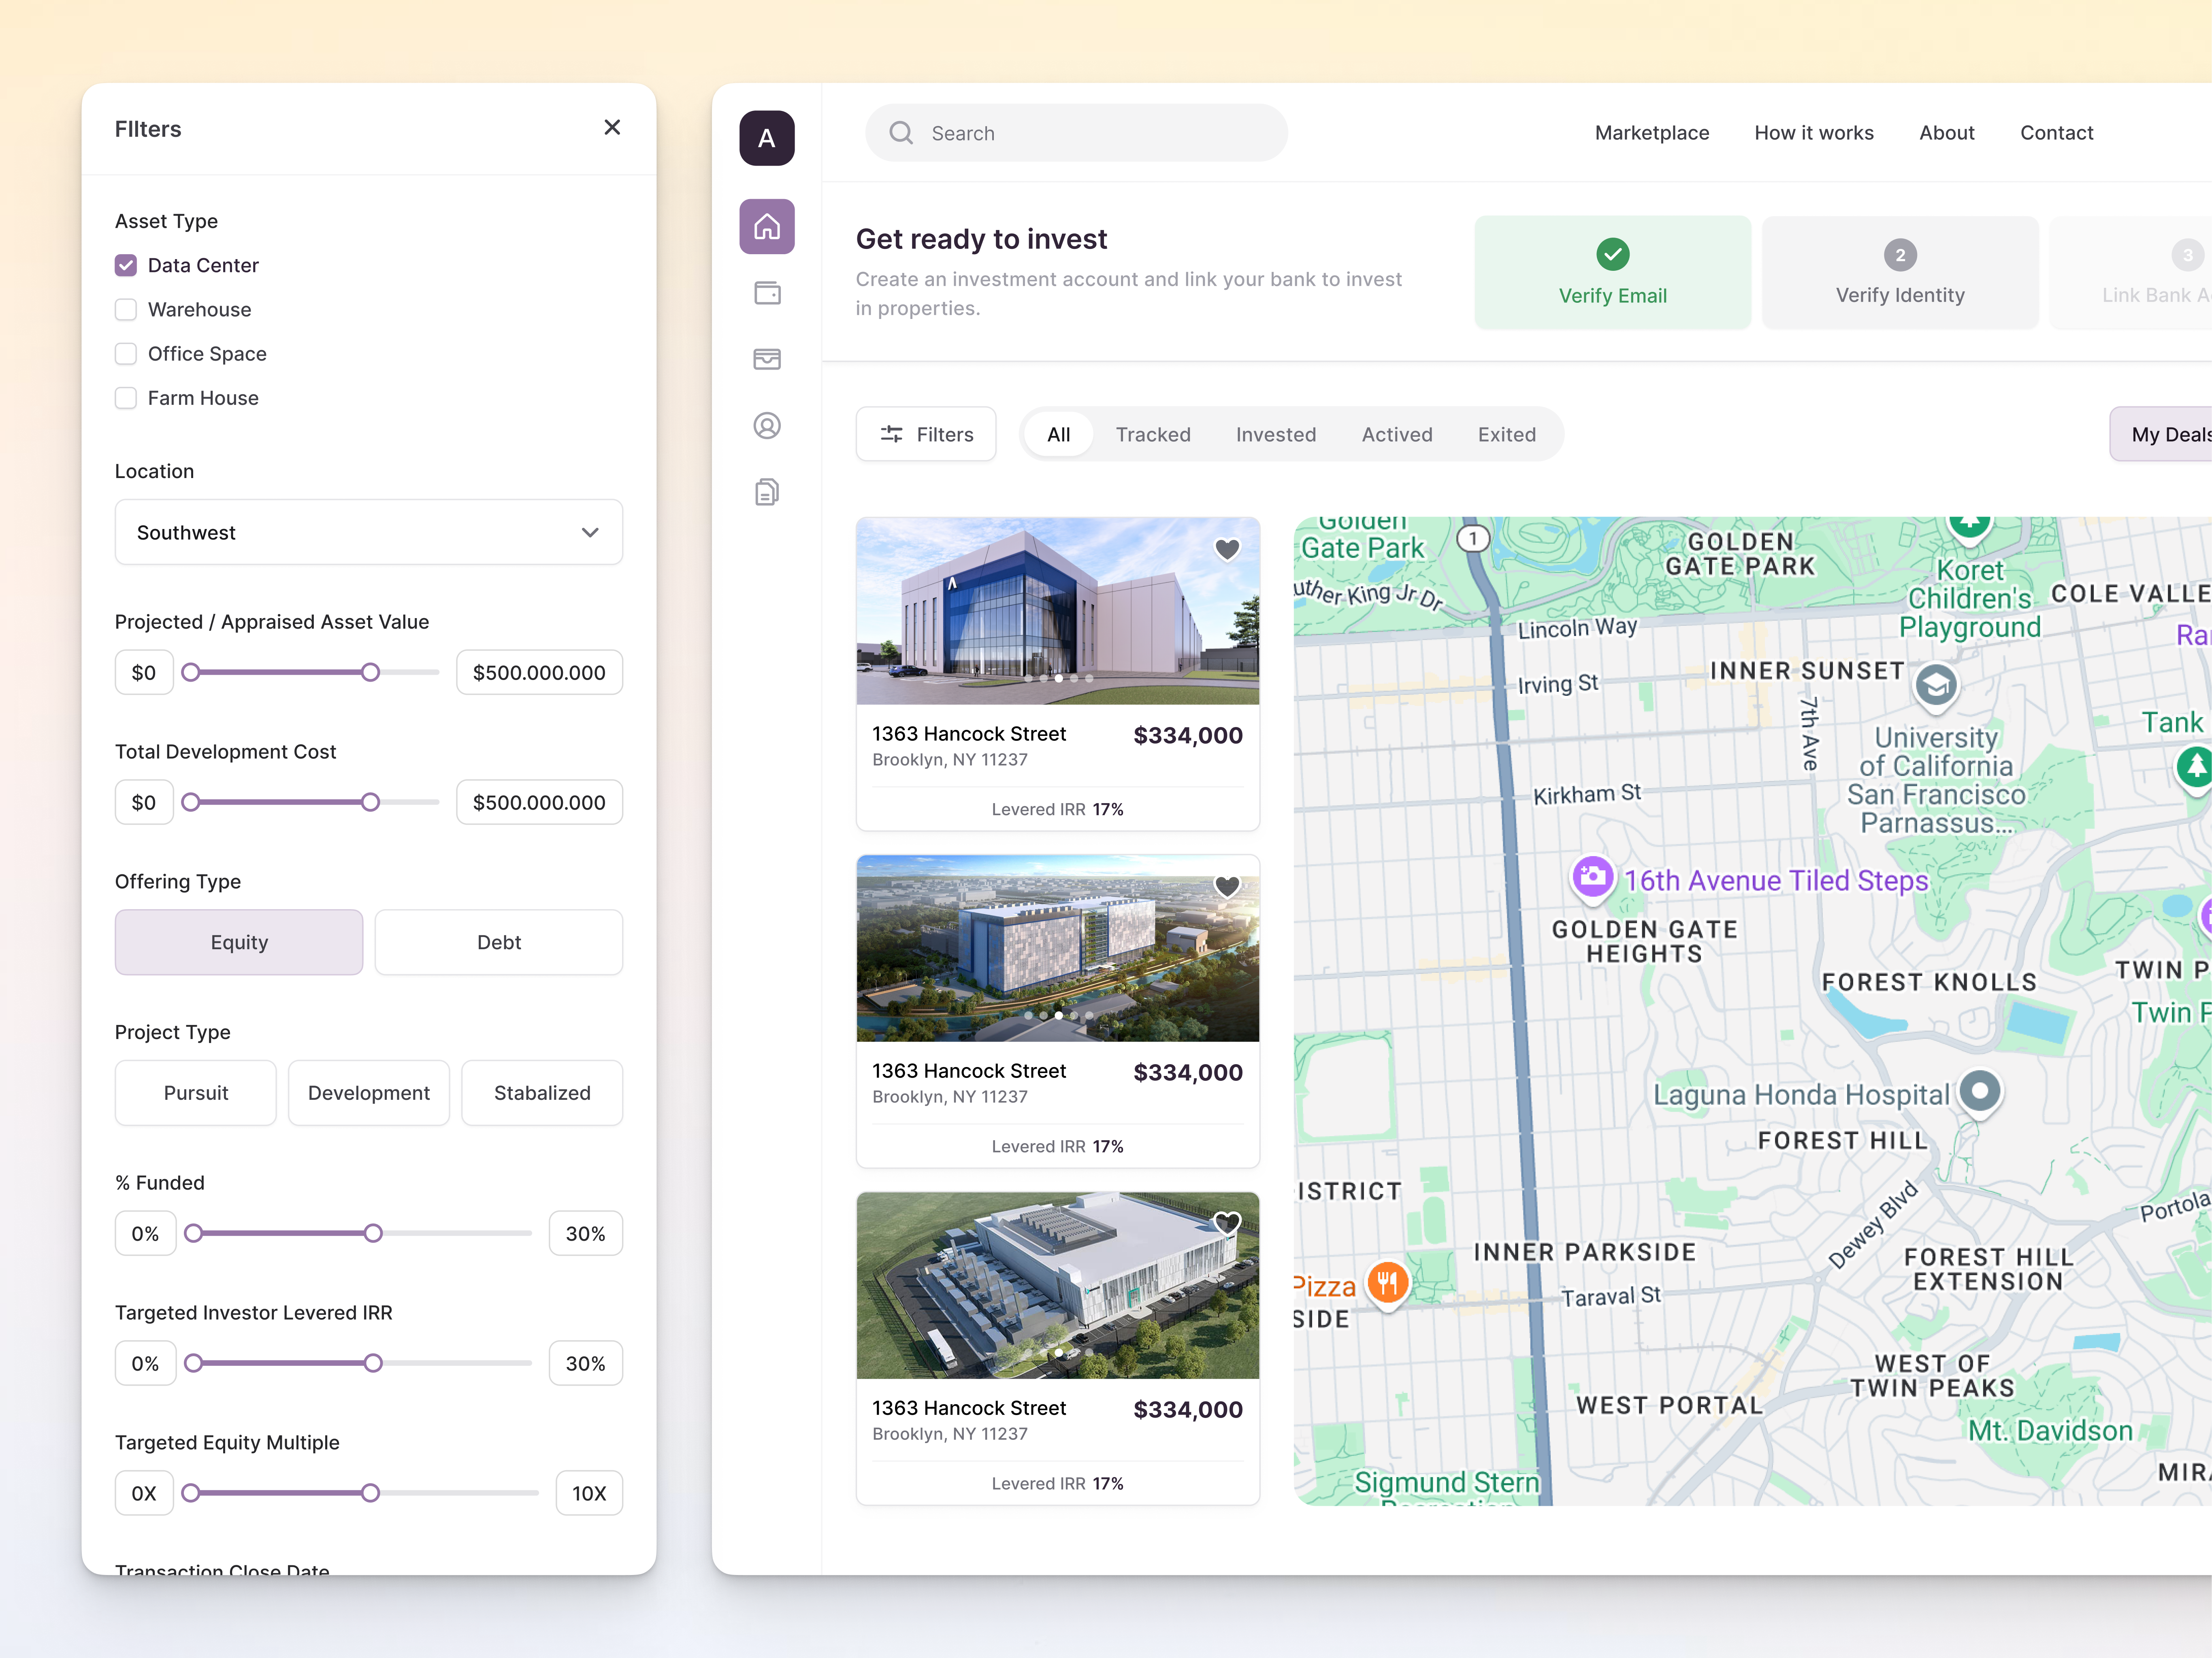Select the Home icon in the sidebar

766,227
